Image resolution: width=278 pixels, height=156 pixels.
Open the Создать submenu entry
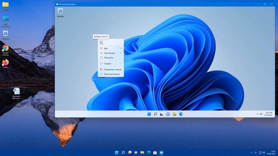click(x=111, y=64)
